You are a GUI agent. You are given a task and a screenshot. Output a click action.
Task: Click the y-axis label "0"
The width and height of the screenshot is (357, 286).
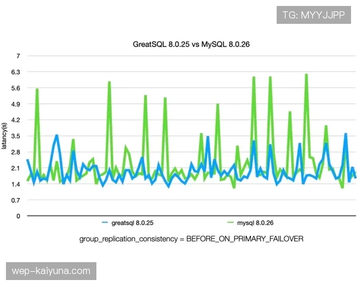coord(18,216)
